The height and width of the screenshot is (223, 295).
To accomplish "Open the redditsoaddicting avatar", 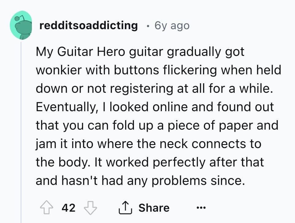I will (21, 25).
